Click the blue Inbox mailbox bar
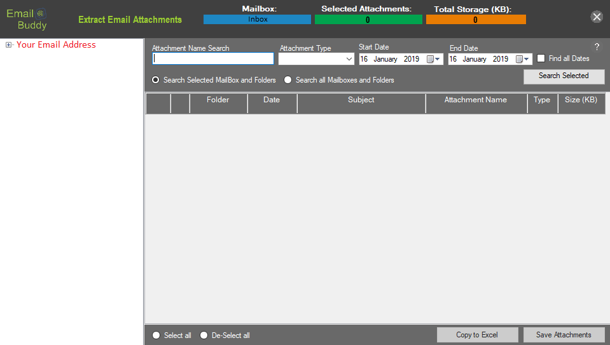This screenshot has width=610, height=345. tap(257, 20)
